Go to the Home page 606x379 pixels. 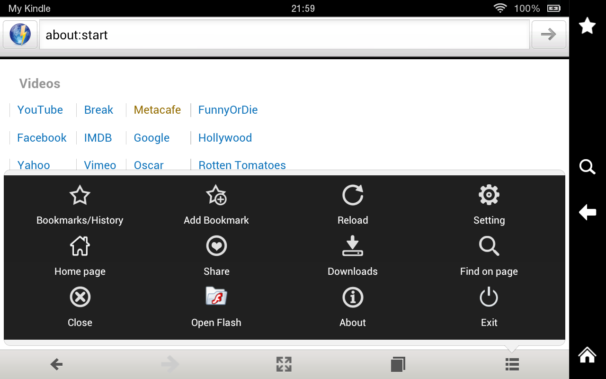(80, 256)
